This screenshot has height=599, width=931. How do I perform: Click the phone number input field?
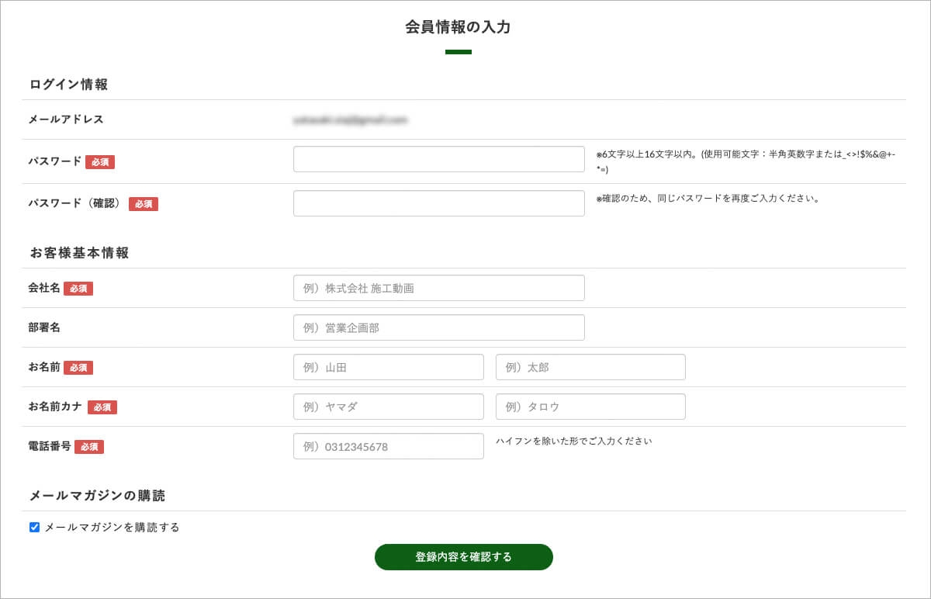point(388,446)
